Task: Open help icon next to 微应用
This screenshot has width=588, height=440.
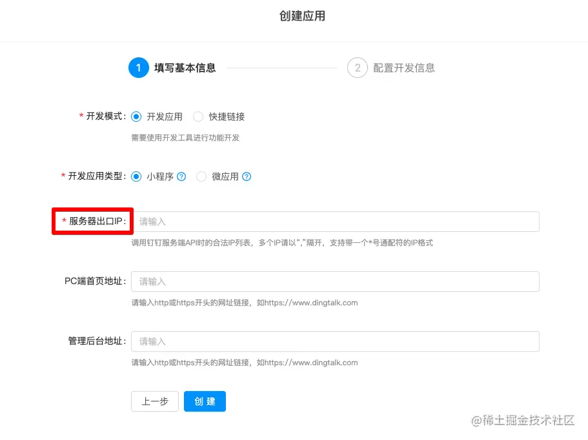Action: click(247, 177)
